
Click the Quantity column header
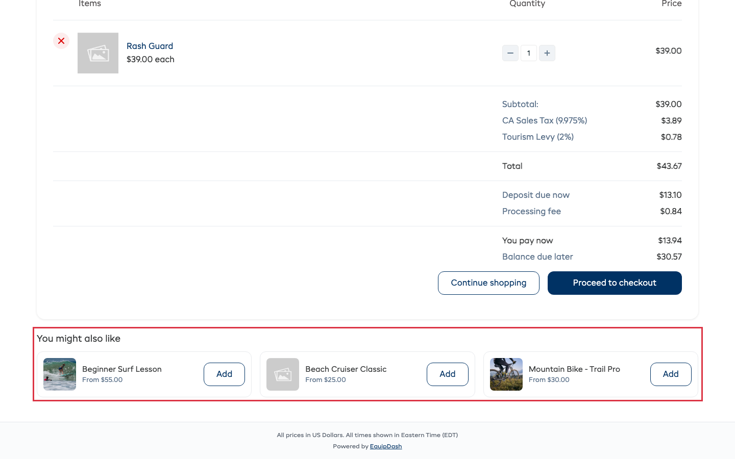pyautogui.click(x=527, y=4)
